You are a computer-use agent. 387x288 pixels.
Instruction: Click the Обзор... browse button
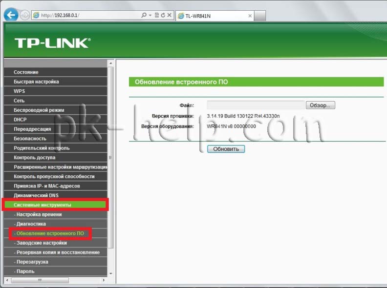point(321,105)
